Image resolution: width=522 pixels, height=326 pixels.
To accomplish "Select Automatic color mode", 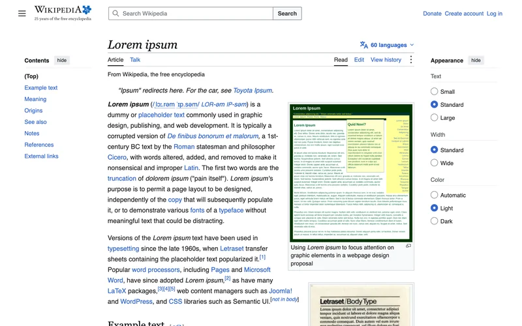I will click(434, 195).
